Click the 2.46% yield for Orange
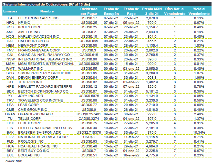The width and height of the screenshot is (216, 164). [x=199, y=114]
